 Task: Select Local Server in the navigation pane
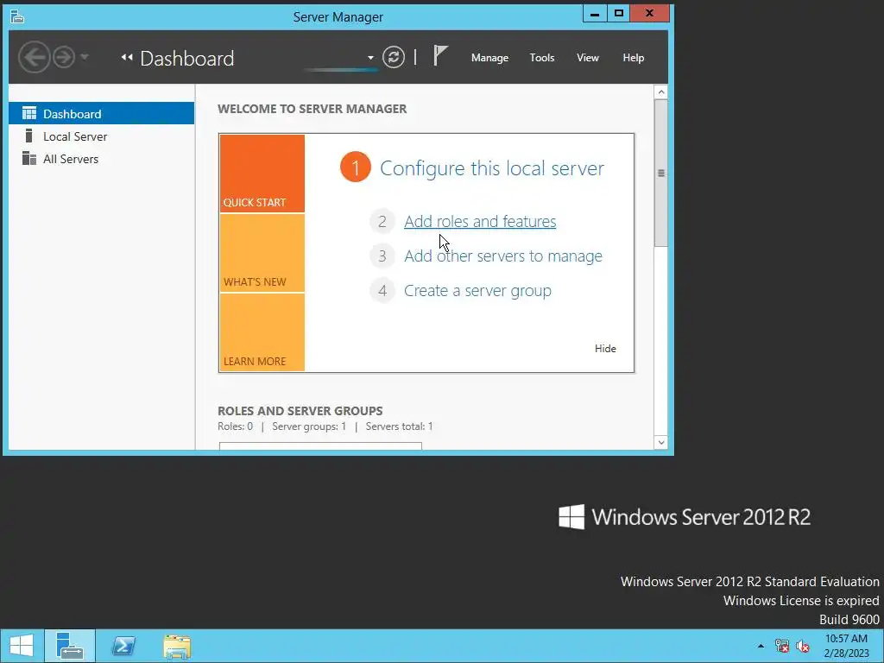(x=102, y=136)
